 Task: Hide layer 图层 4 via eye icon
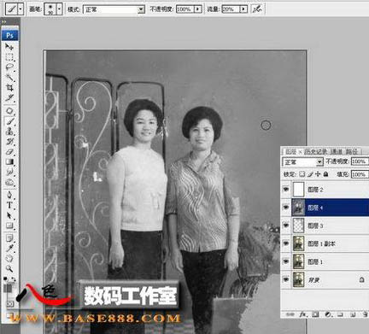pos(286,208)
